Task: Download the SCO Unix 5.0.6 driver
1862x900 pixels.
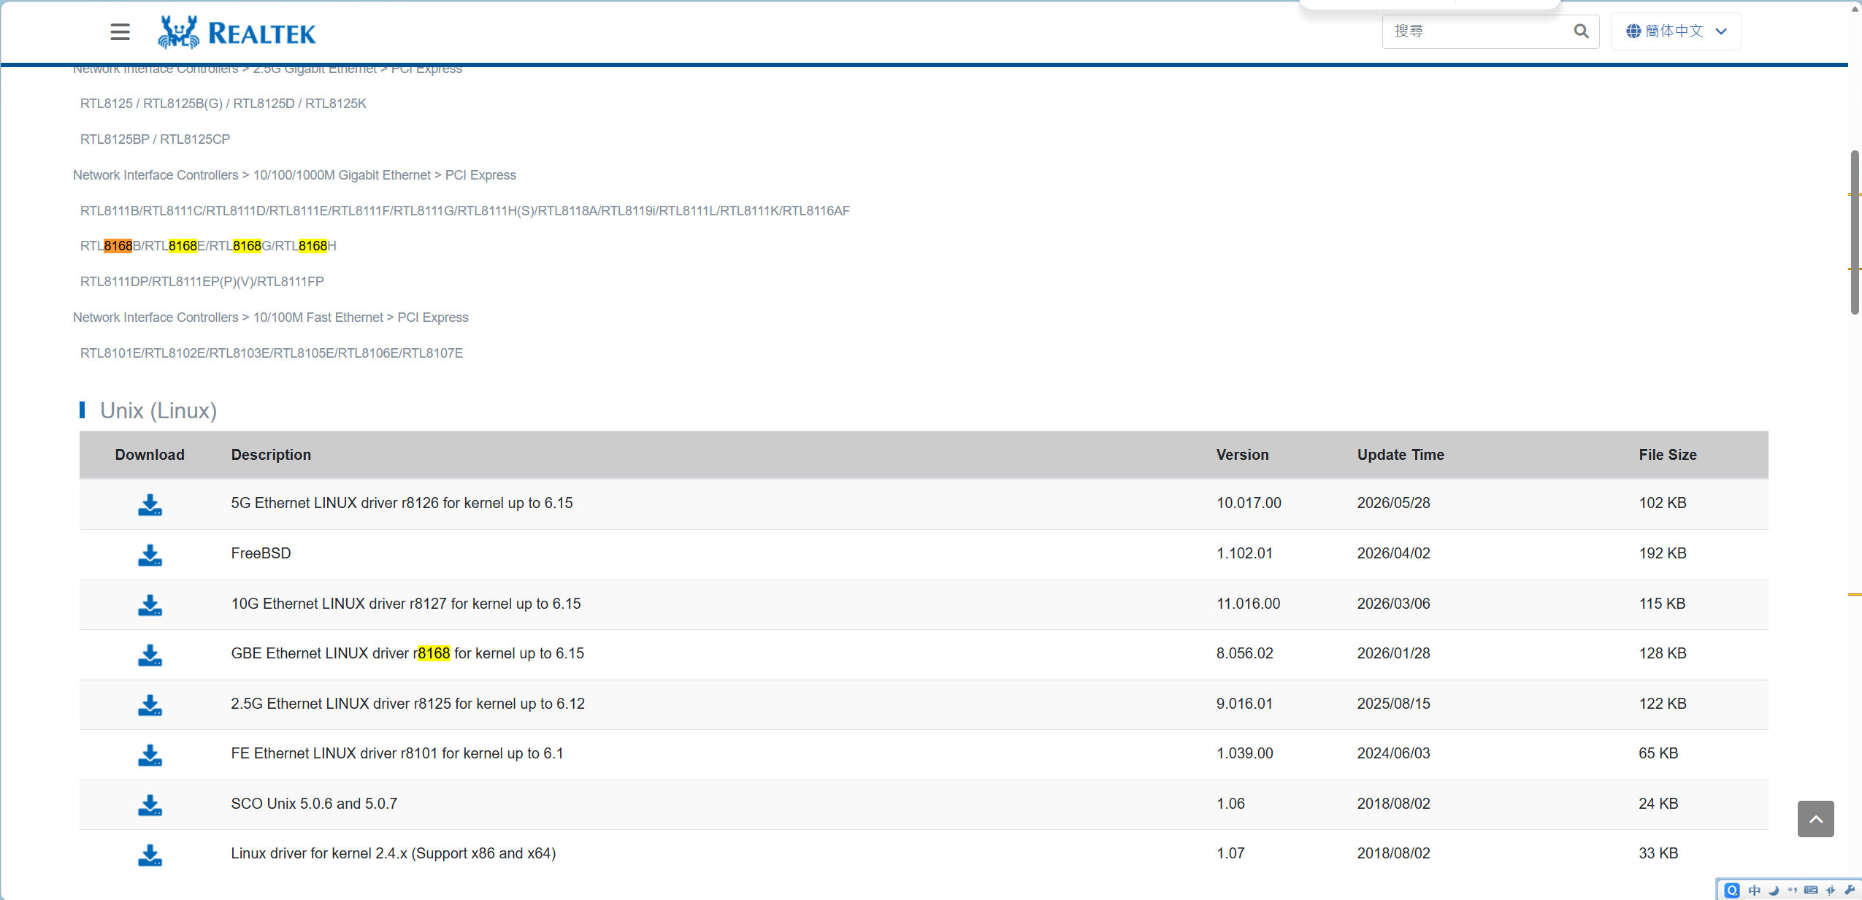Action: point(150,805)
